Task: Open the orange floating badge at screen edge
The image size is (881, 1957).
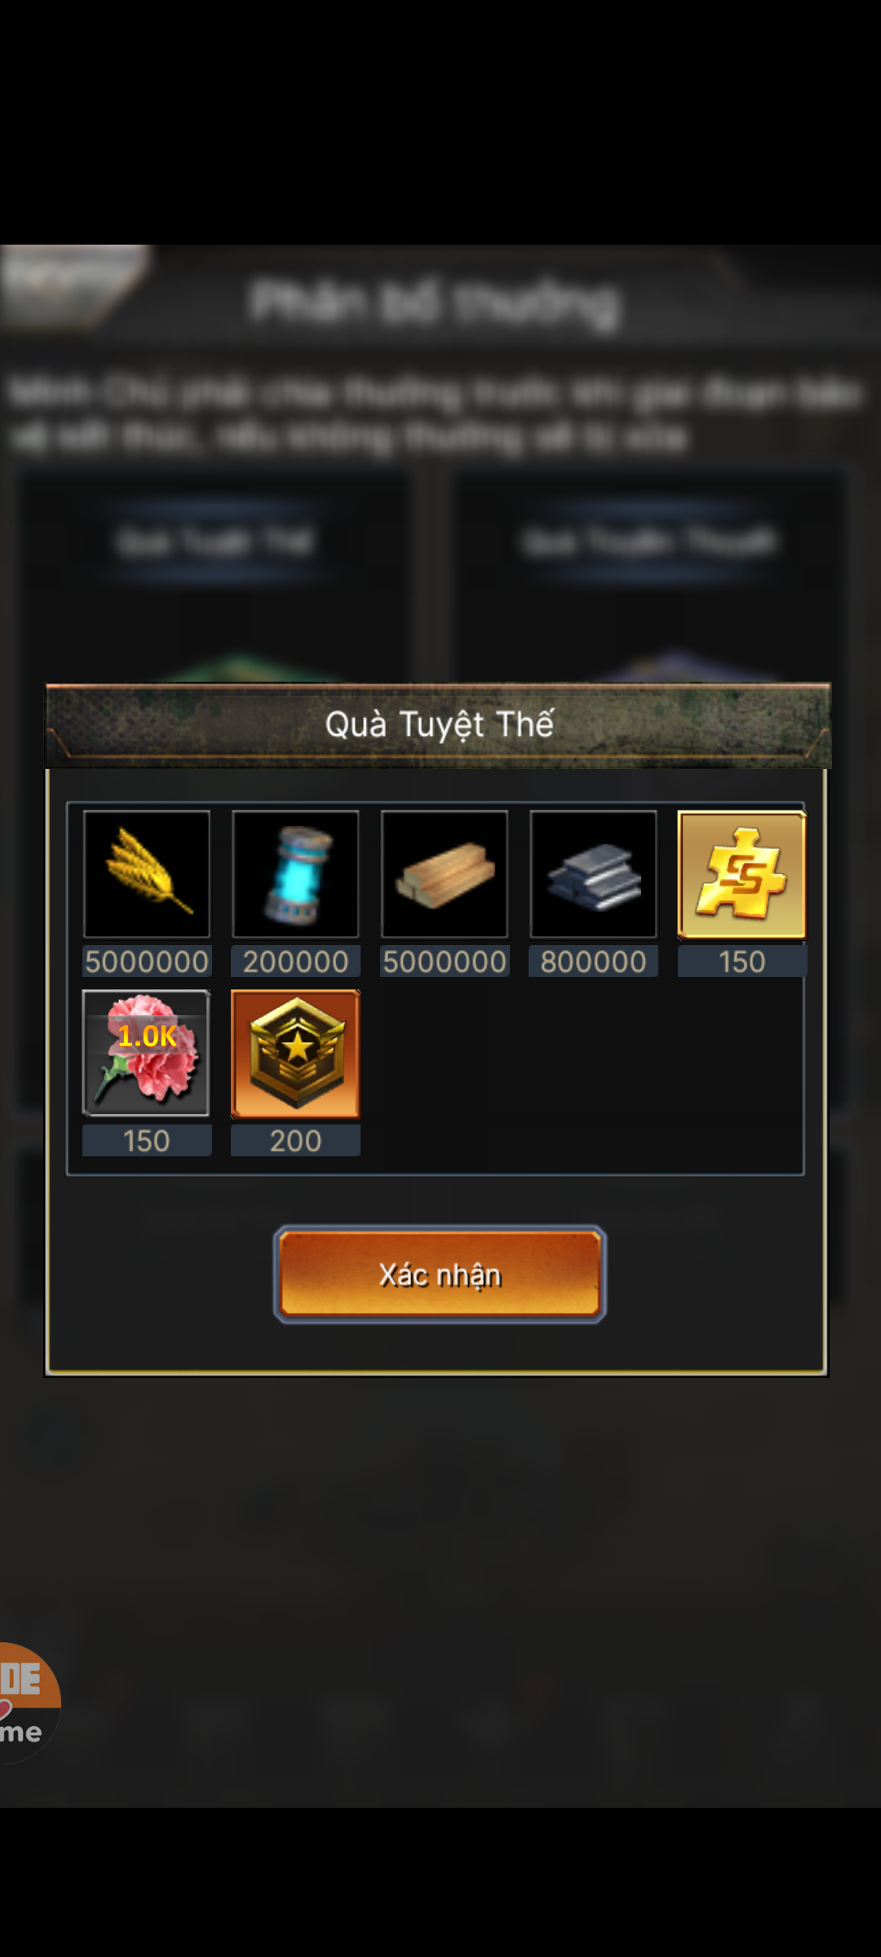Action: tap(29, 1703)
